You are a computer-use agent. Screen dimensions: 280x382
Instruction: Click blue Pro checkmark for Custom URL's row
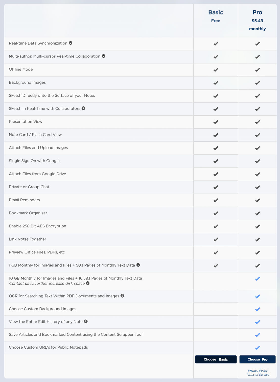click(258, 348)
